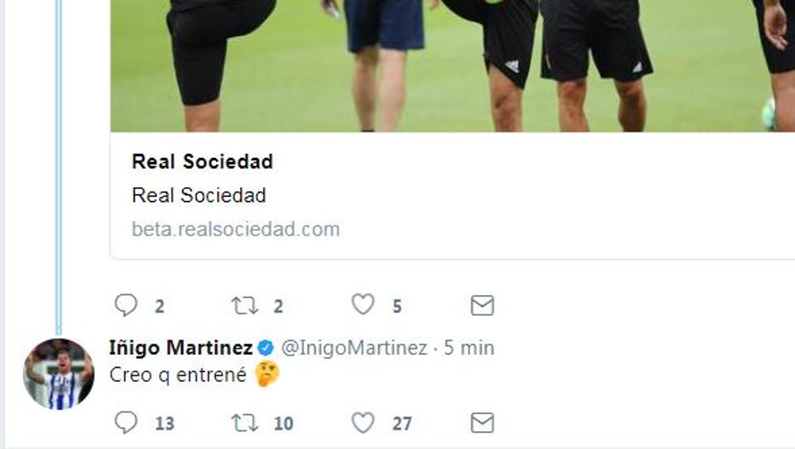
Task: Click the @InigoMartinez handle
Action: [x=355, y=348]
